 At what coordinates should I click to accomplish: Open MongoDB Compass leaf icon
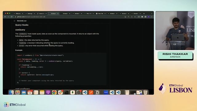point(73,92)
